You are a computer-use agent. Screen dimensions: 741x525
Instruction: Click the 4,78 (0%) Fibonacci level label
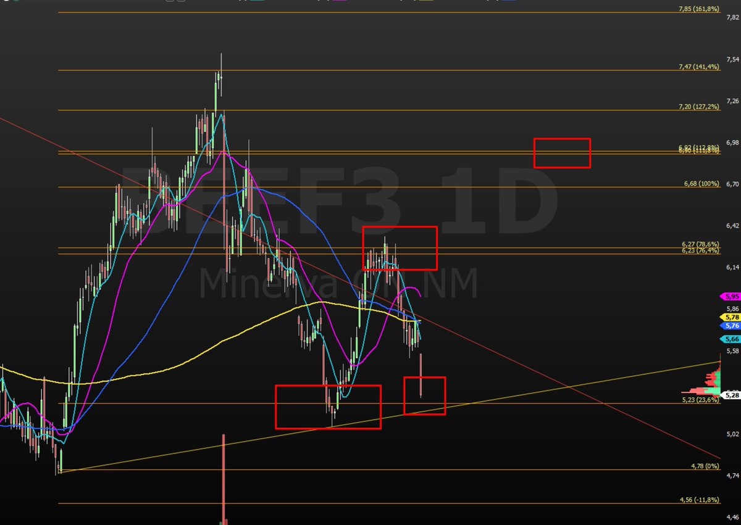[x=705, y=466]
